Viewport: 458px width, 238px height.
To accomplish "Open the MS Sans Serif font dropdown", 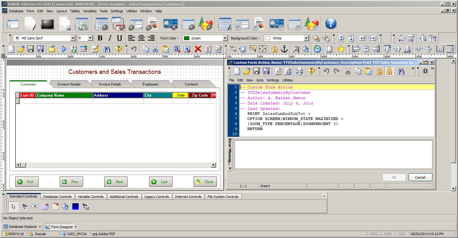I will (73, 38).
